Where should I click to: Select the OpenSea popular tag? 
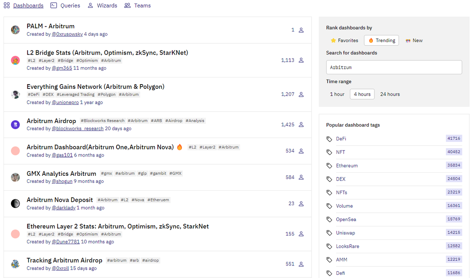coord(346,219)
